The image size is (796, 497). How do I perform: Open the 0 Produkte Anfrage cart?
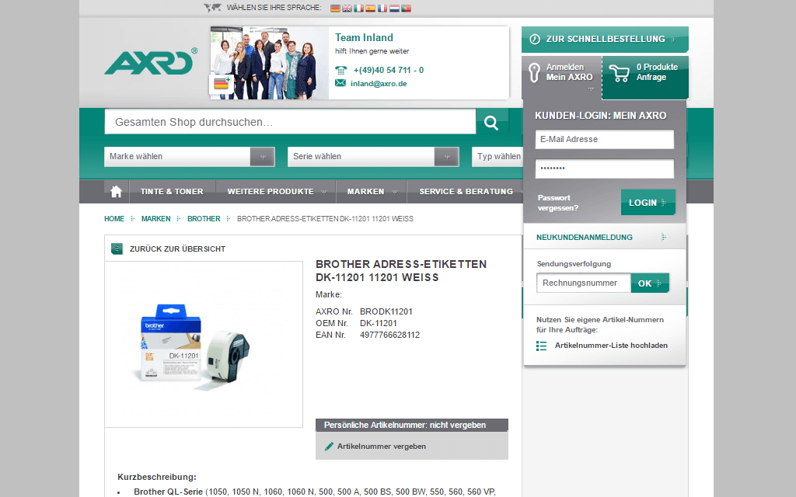(645, 77)
